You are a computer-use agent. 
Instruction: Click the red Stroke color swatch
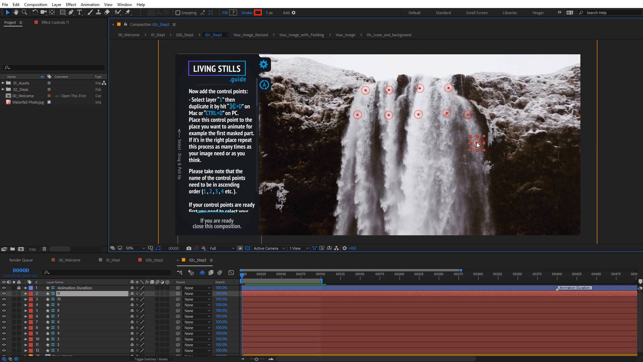click(258, 13)
